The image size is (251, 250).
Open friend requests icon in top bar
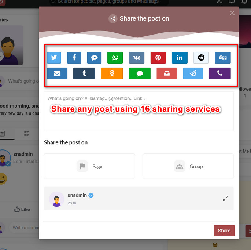[219, 1]
